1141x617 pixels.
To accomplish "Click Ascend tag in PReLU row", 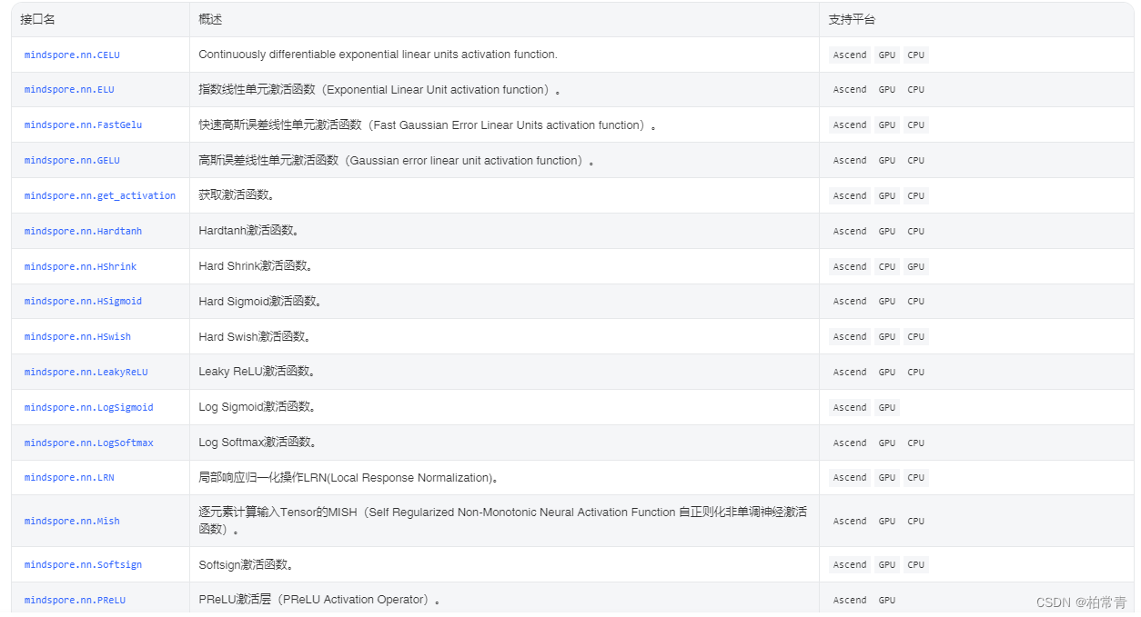I will (850, 601).
